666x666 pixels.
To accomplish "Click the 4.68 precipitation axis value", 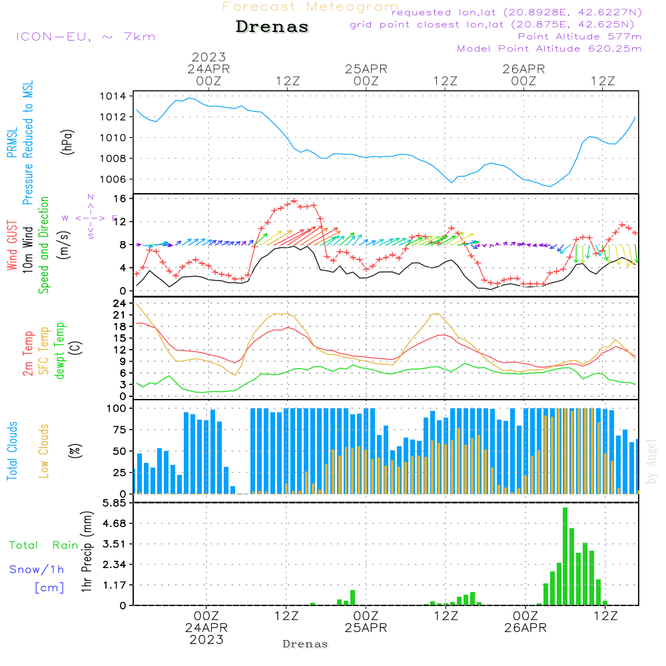I will pos(115,523).
